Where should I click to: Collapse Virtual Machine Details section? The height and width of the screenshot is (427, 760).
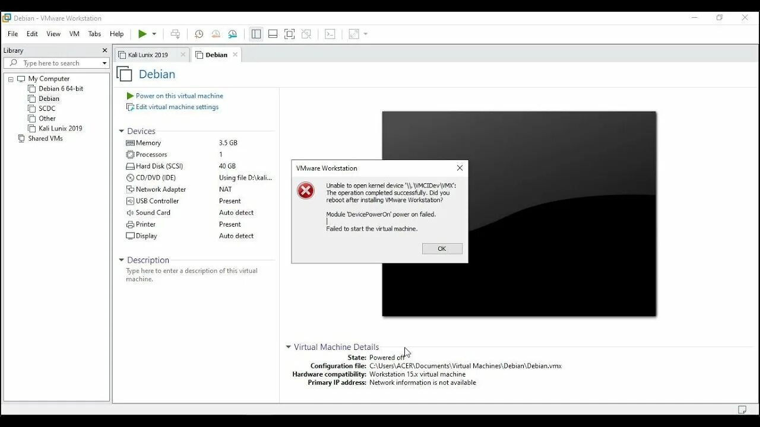tap(289, 347)
